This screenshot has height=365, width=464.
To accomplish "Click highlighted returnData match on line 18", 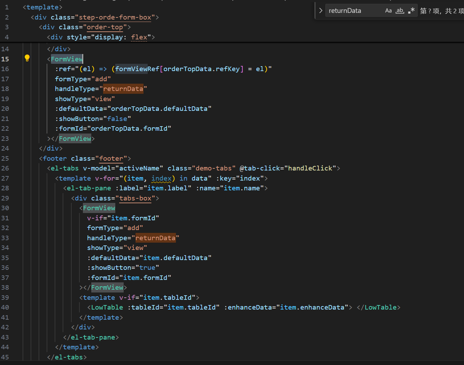I will pyautogui.click(x=123, y=89).
